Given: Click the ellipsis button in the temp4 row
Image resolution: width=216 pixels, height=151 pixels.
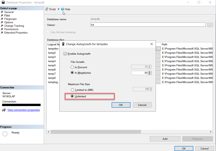Looking at the screenshot, I should pos(158,61).
